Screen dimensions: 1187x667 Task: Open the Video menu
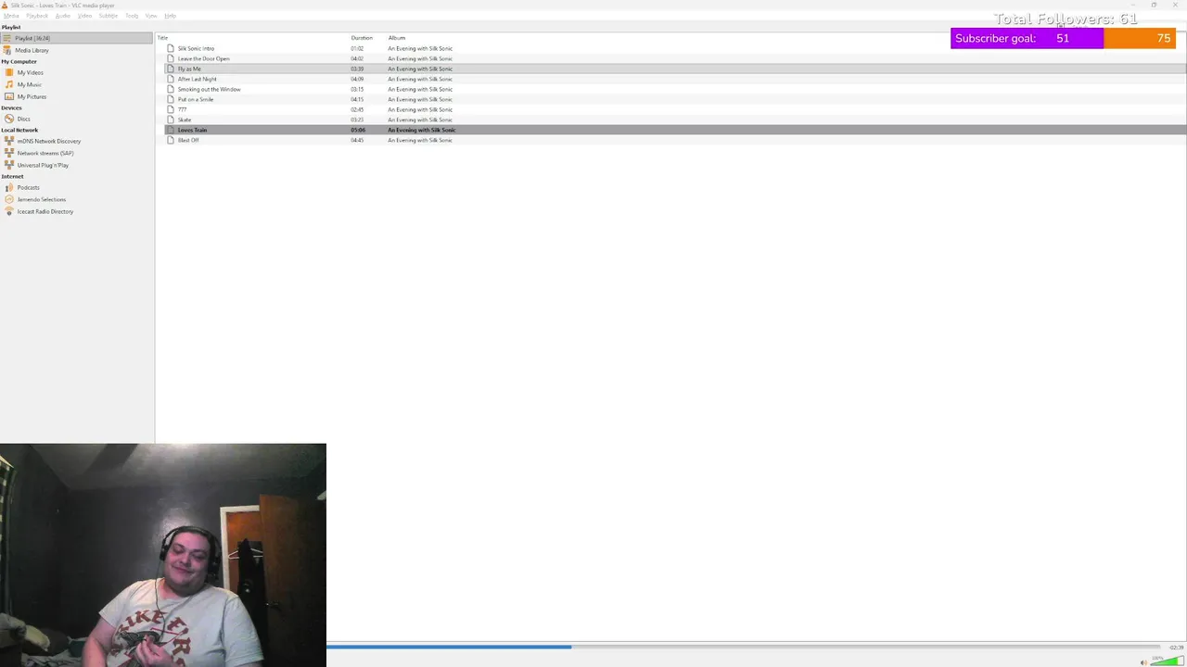tap(84, 16)
